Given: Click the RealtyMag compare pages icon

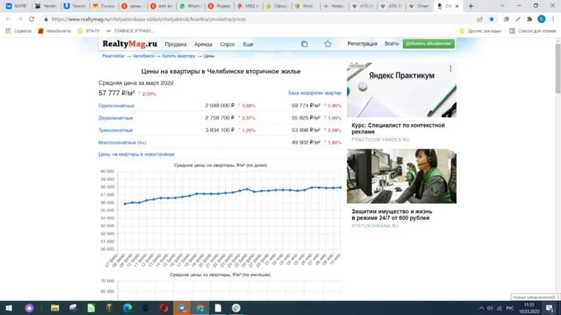Looking at the screenshot, I should pyautogui.click(x=304, y=44).
